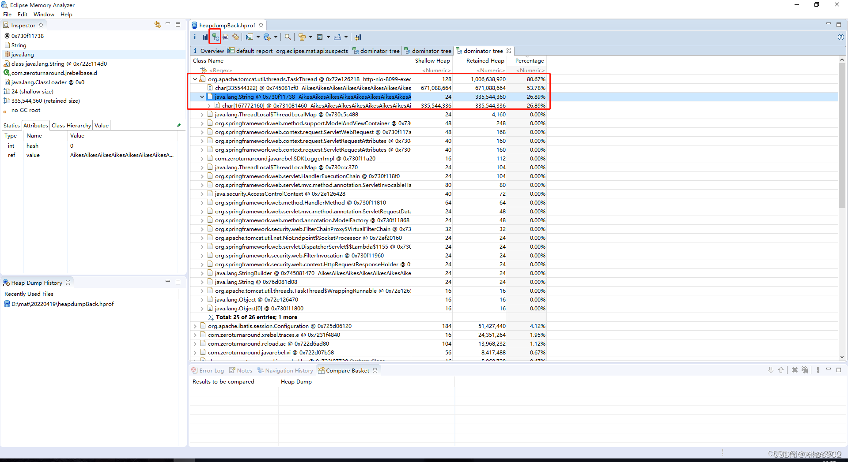This screenshot has height=462, width=848.
Task: Click the group result by icon
Action: point(302,37)
